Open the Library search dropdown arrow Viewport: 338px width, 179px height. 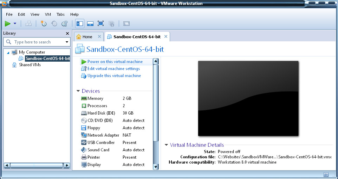67,42
